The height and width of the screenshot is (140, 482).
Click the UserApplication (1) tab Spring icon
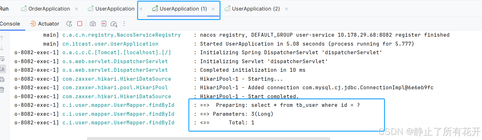click(x=155, y=9)
